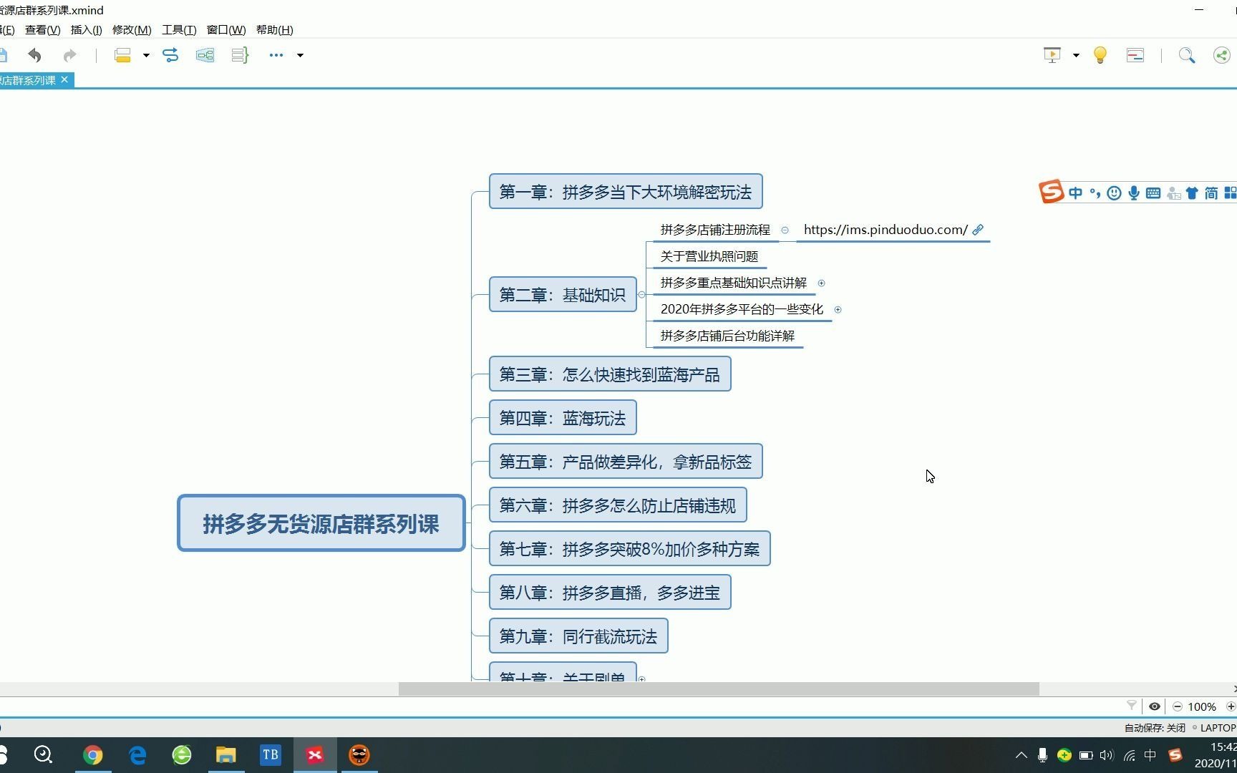Image resolution: width=1237 pixels, height=773 pixels.
Task: Add a boundary with the toolbar icon
Action: (205, 55)
